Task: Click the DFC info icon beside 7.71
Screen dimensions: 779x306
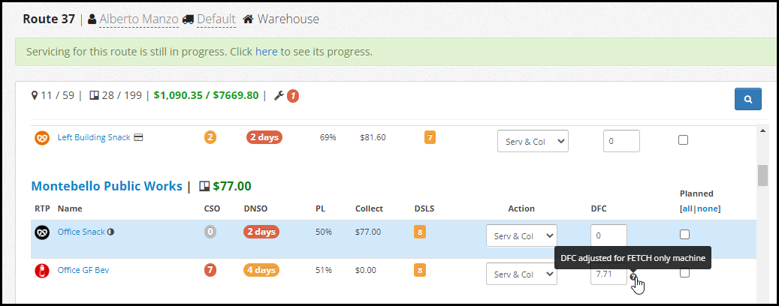Action: click(x=633, y=277)
